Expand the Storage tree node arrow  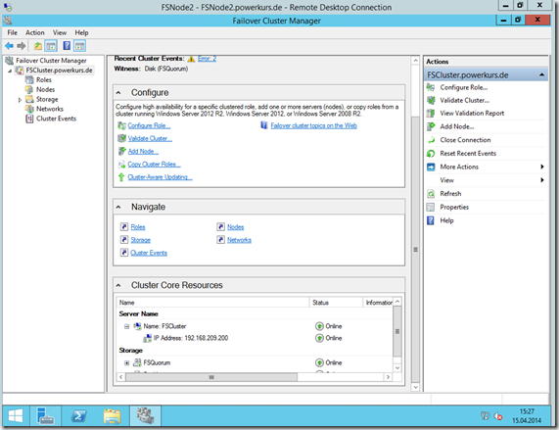(x=20, y=100)
